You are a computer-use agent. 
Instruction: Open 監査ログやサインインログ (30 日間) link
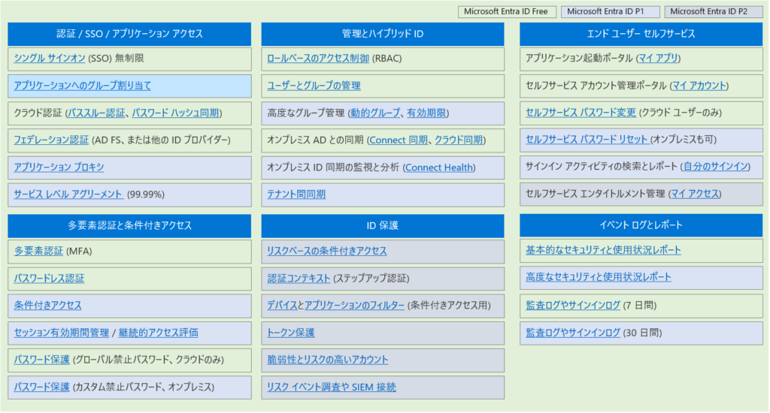[x=573, y=333]
